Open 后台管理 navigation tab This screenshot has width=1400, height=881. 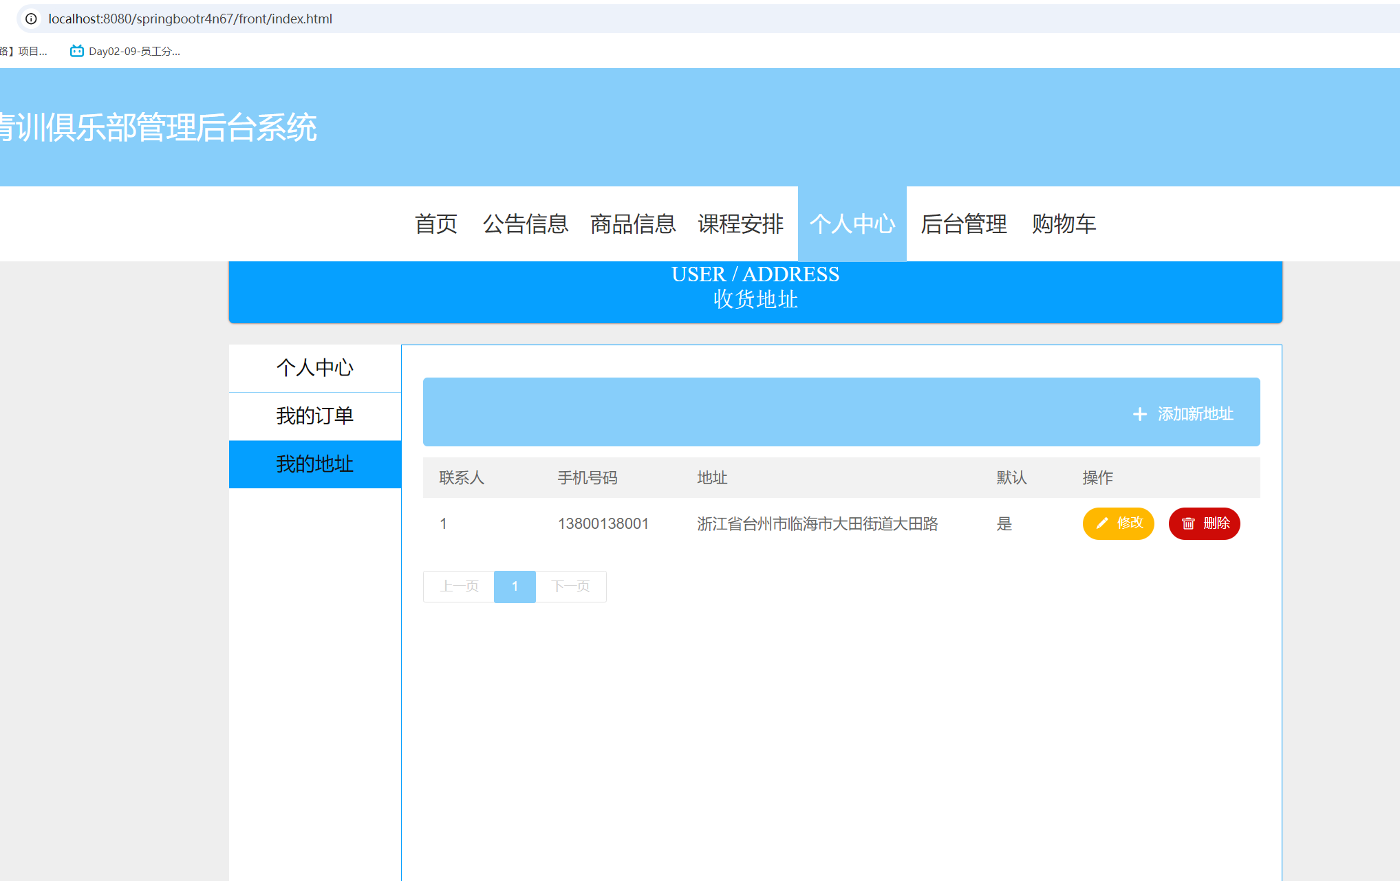[x=964, y=224]
